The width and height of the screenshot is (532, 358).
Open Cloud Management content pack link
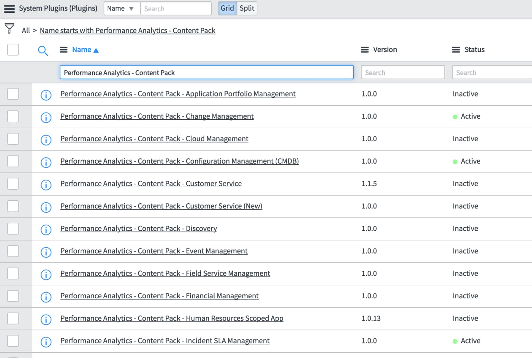coord(154,139)
